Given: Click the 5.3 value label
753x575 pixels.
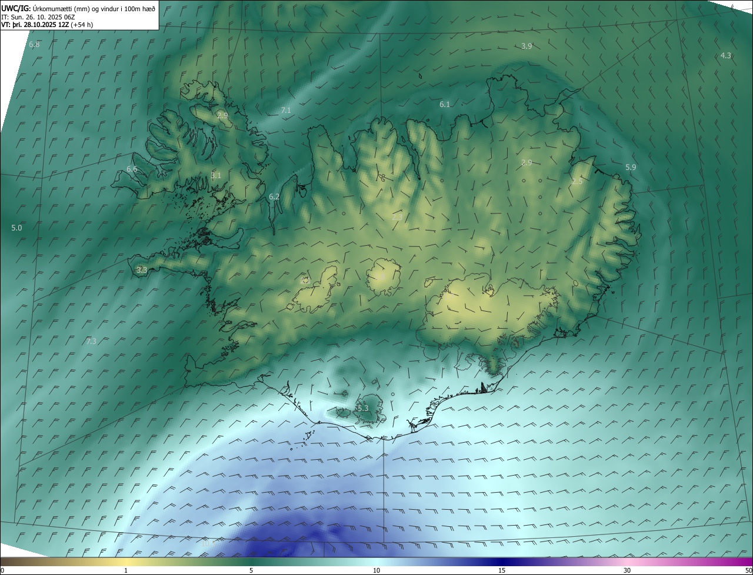Looking at the screenshot, I should (x=363, y=408).
